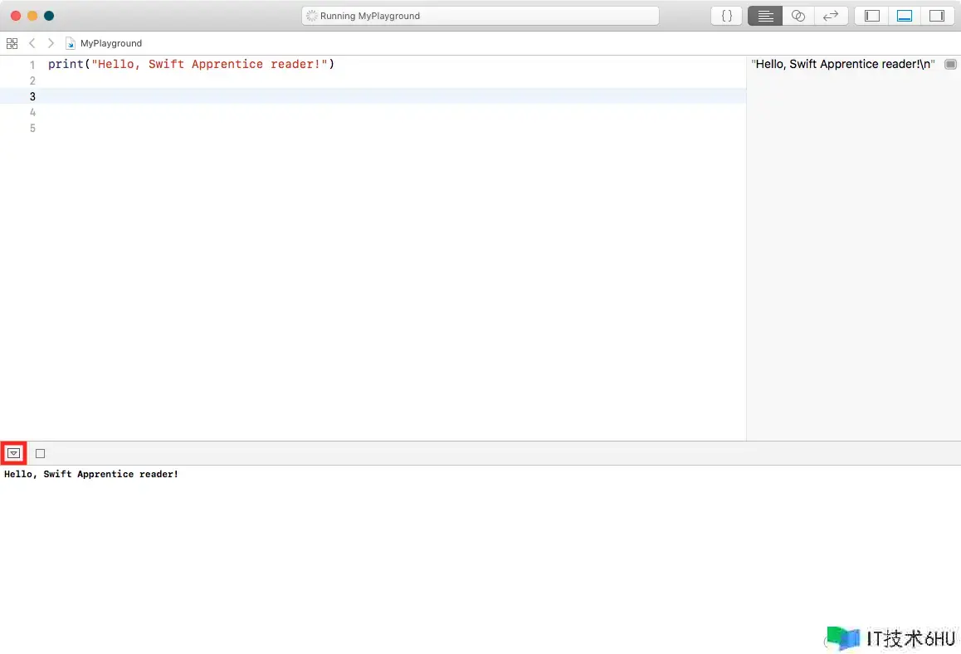This screenshot has height=654, width=961.
Task: Toggle the bottom Debug area panel
Action: tap(905, 16)
